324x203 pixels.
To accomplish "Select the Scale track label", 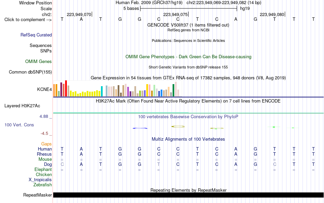I will [46, 9].
